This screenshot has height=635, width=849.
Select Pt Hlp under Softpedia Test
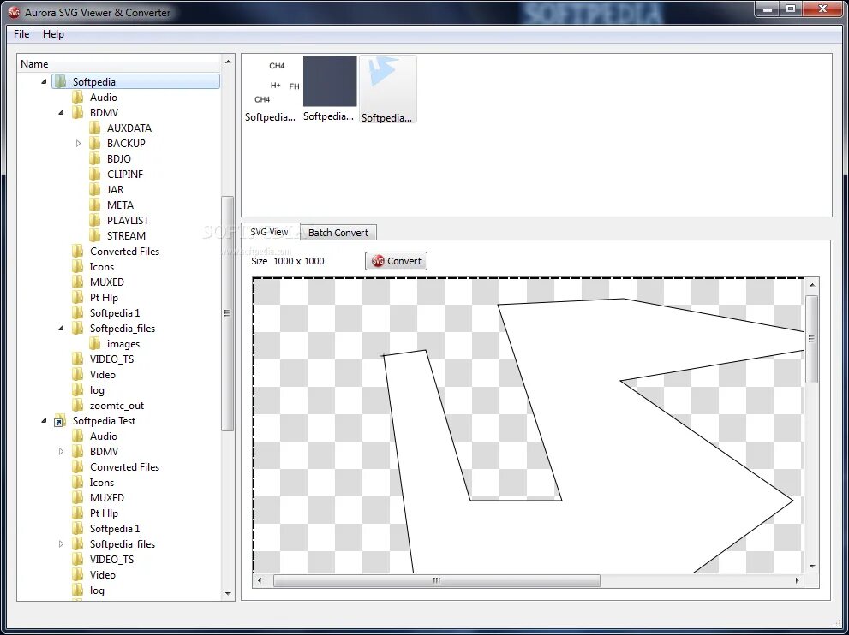pos(104,513)
